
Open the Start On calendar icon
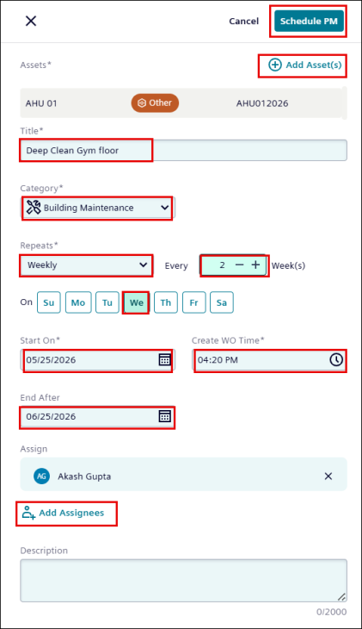pos(164,359)
